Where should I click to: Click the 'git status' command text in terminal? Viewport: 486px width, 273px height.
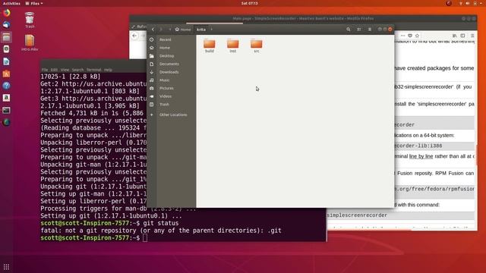click(x=161, y=223)
